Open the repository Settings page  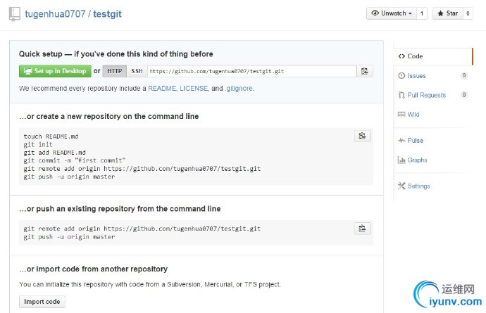tap(418, 186)
